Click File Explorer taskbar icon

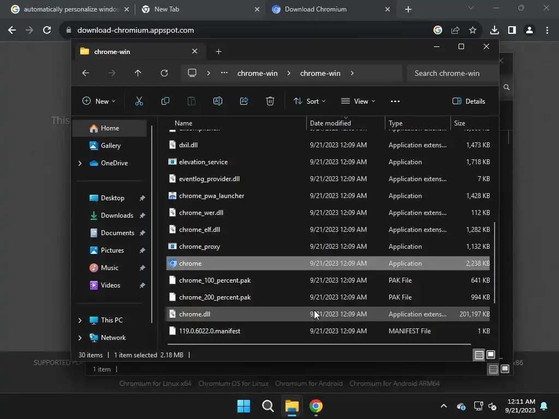click(292, 406)
